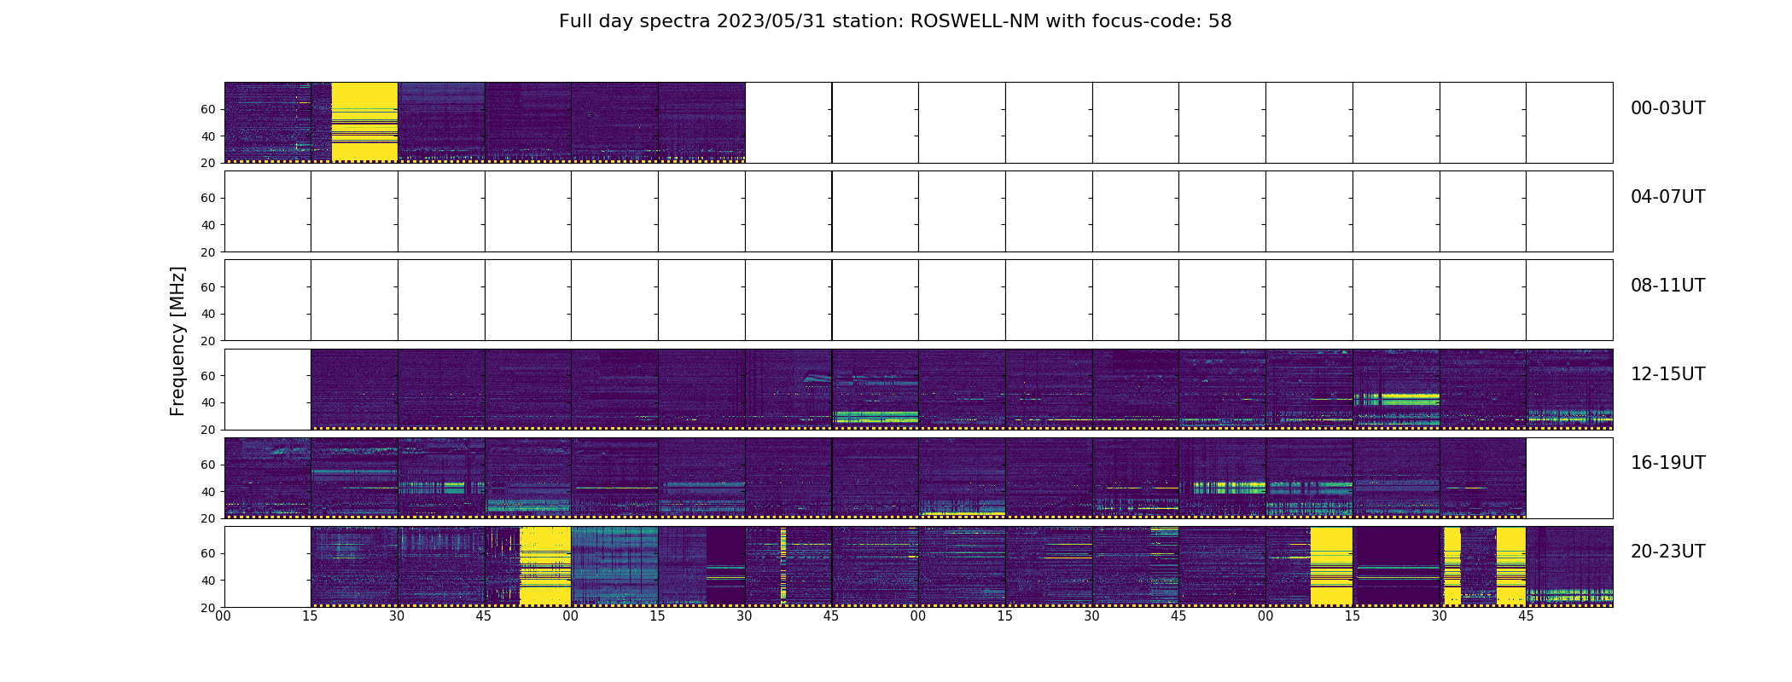Click the narrow yellow block just after 23:30
Viewport: 1792px width, 682px height.
coord(1452,566)
